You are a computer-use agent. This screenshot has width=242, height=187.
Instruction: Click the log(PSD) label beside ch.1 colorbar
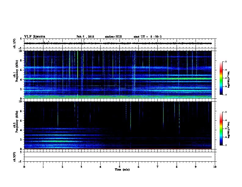[x=229, y=79]
